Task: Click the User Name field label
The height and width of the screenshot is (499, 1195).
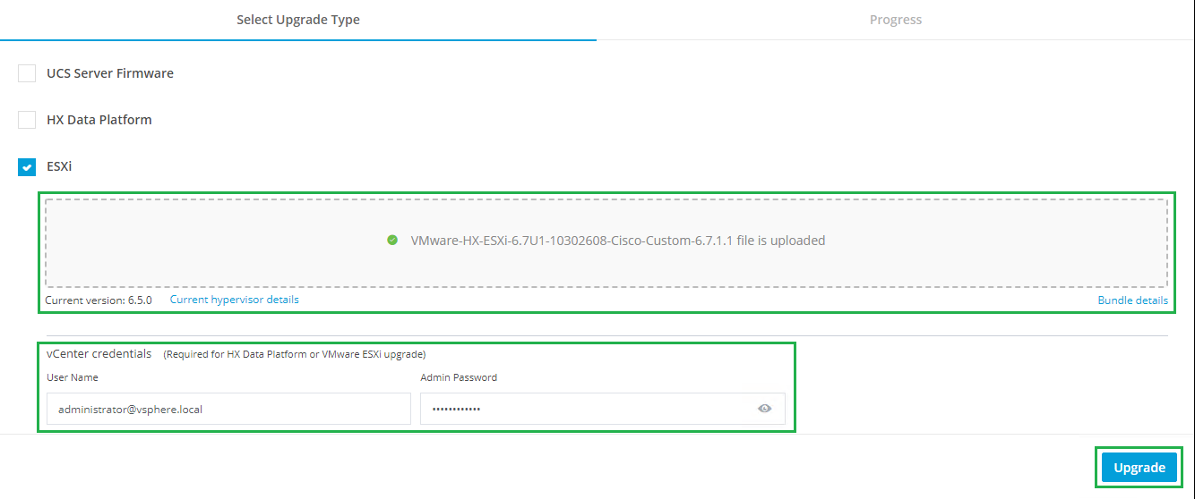Action: [73, 377]
